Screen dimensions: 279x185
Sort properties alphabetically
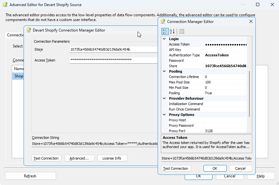173,31
